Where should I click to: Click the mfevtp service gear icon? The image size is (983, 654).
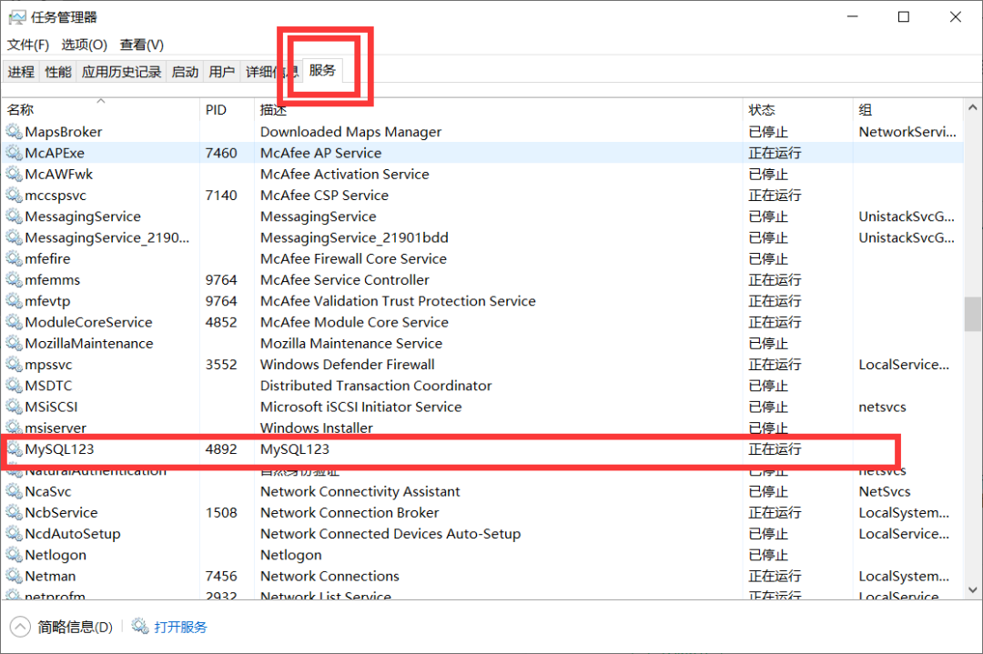15,301
